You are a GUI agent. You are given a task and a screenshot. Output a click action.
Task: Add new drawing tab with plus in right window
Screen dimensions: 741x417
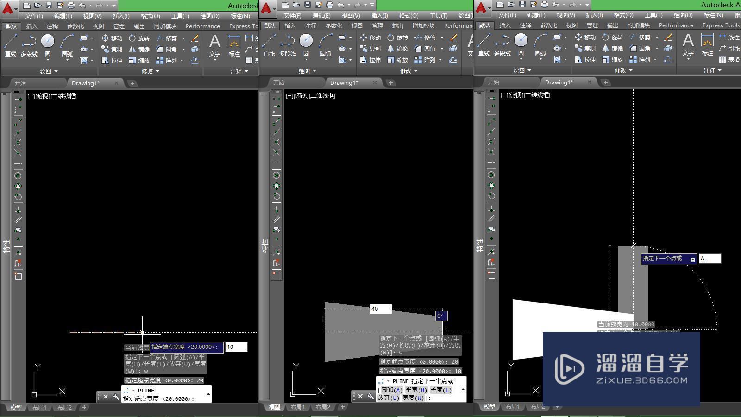pyautogui.click(x=605, y=82)
